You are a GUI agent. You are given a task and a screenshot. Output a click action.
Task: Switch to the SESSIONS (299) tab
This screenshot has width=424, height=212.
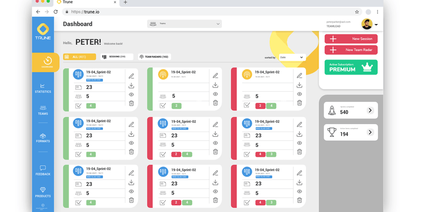(x=117, y=57)
